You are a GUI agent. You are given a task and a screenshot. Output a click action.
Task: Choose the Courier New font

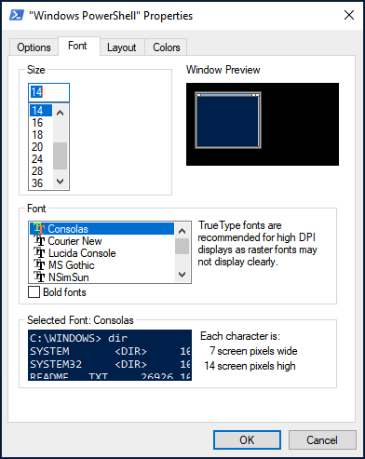(x=101, y=241)
